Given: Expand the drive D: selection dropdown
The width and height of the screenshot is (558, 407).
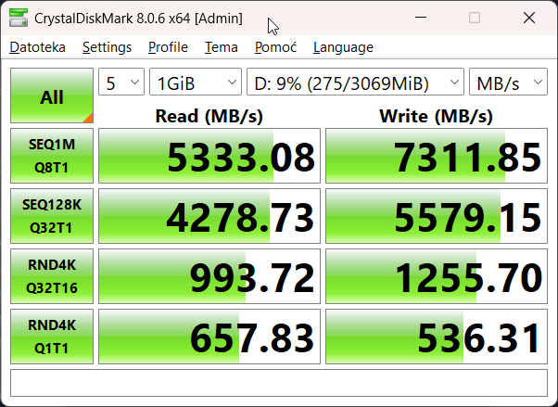Looking at the screenshot, I should pyautogui.click(x=355, y=82).
